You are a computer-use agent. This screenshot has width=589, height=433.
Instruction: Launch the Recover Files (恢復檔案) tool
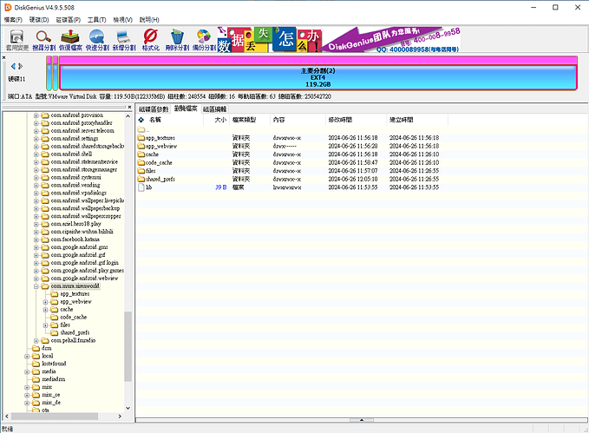(71, 39)
